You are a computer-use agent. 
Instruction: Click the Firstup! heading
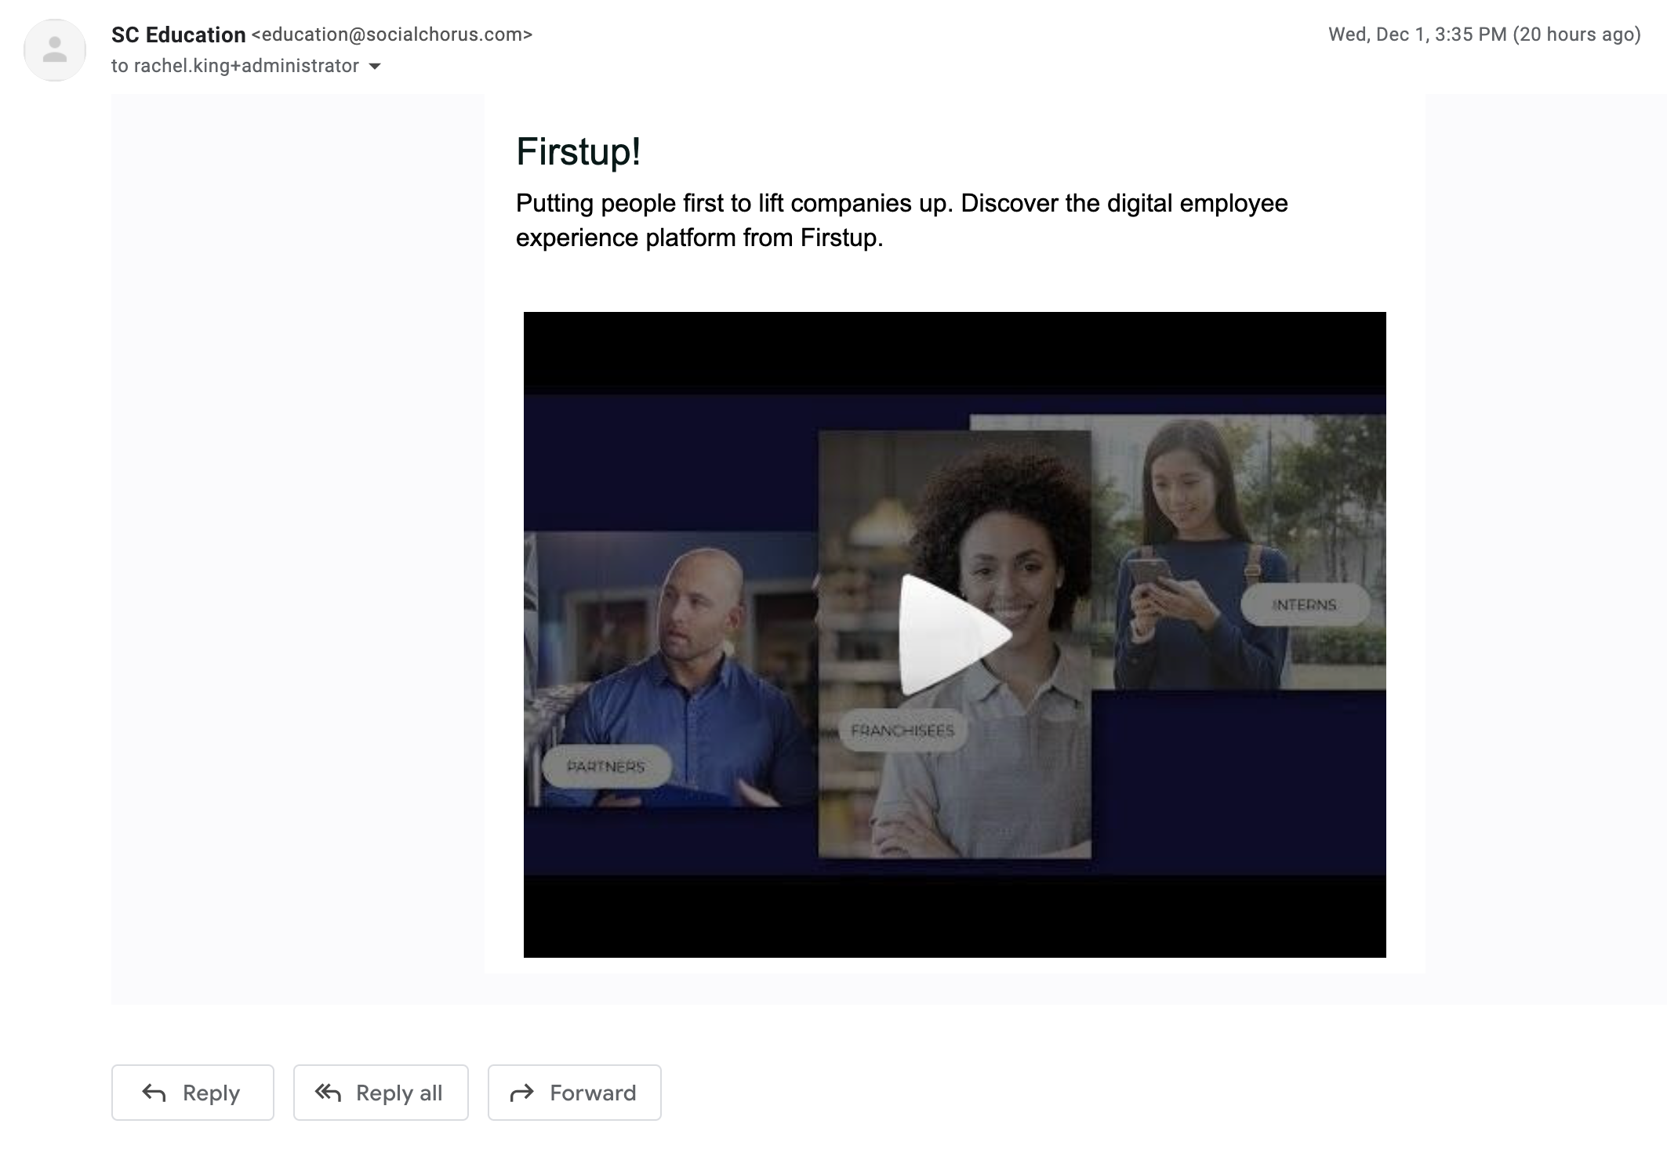tap(579, 151)
